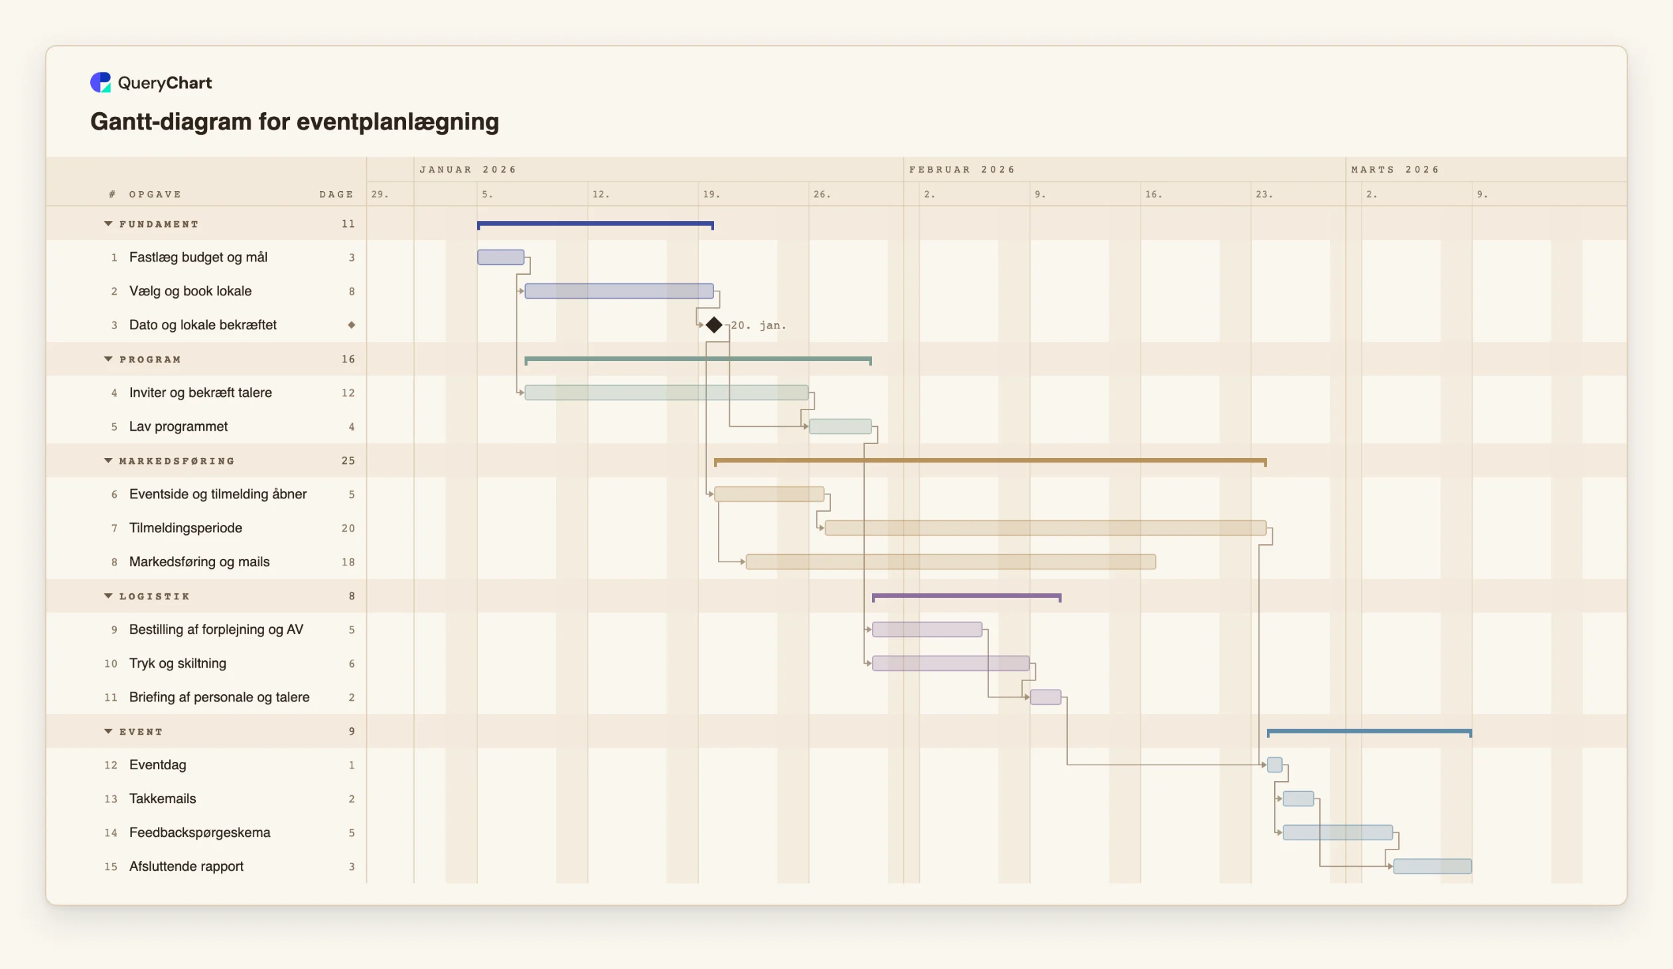Click task name 'Lav programmet'
This screenshot has height=969, width=1673.
178,426
